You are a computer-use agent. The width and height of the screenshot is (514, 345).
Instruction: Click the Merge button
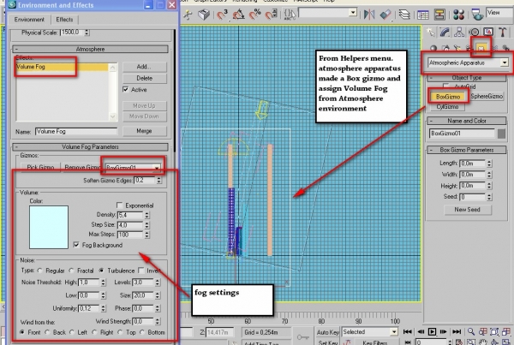tap(144, 131)
